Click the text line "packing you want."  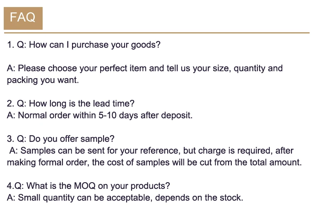tap(43, 80)
